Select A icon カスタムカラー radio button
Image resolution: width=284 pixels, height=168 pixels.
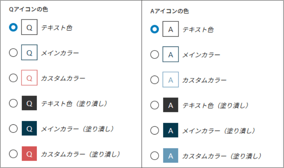[155, 80]
